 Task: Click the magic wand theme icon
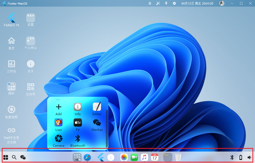coord(158,3)
